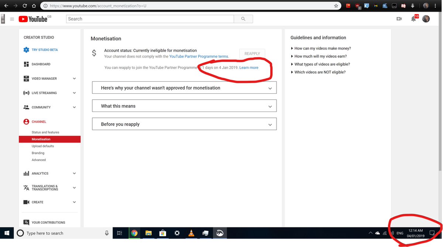Image resolution: width=443 pixels, height=247 pixels.
Task: Navigate back with the back arrow
Action: point(6,6)
